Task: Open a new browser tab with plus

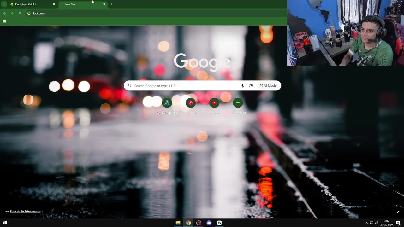Action: pyautogui.click(x=111, y=4)
